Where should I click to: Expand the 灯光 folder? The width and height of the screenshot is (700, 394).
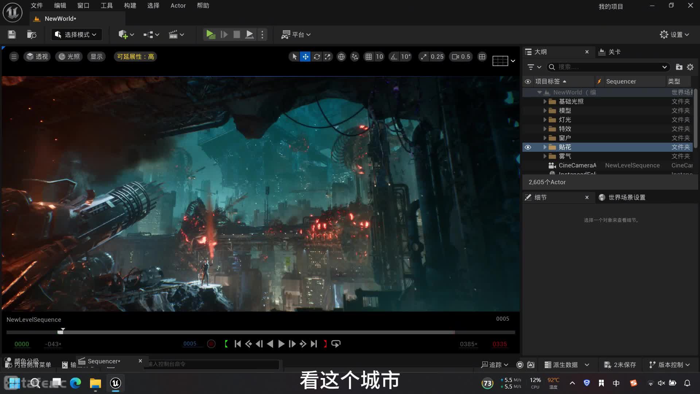545,120
